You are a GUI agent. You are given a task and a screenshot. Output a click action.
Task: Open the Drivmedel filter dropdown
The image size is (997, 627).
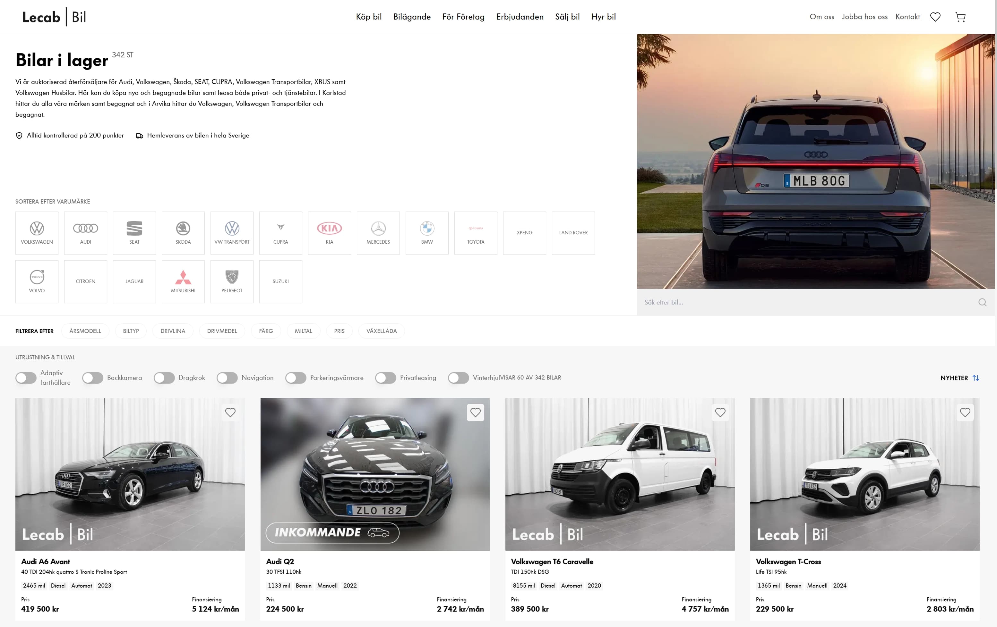(222, 331)
